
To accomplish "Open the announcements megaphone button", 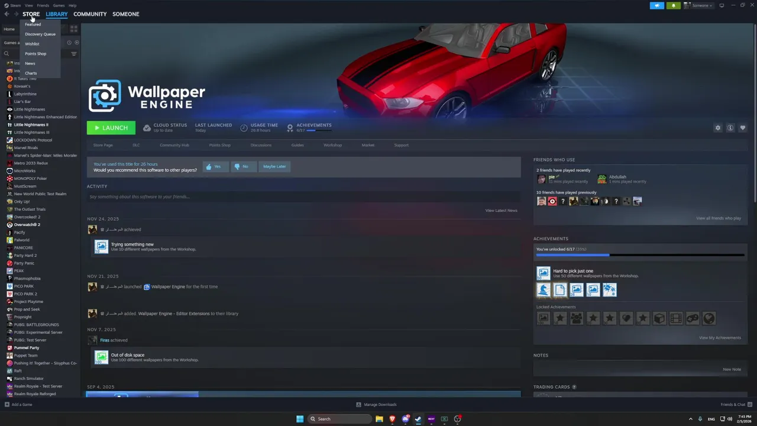I will click(x=657, y=5).
